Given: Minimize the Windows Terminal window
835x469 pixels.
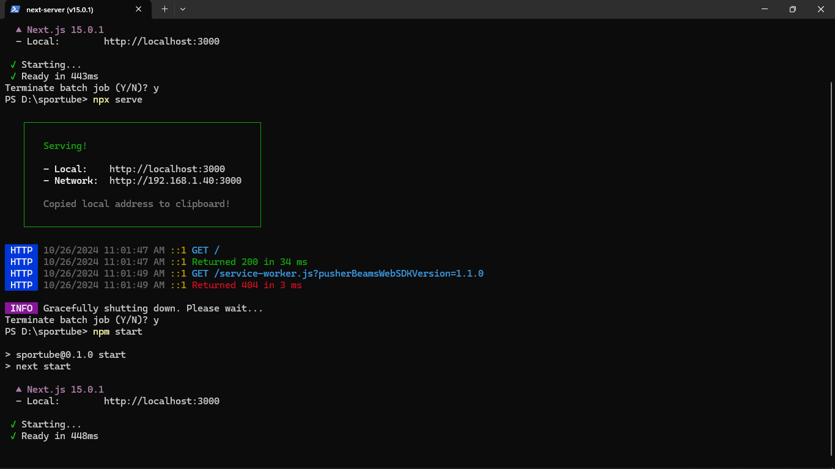Looking at the screenshot, I should click(x=765, y=9).
